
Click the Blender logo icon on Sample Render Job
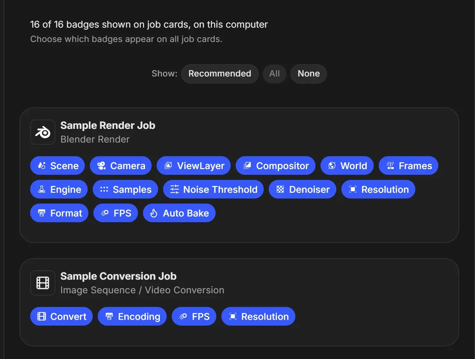pos(43,132)
